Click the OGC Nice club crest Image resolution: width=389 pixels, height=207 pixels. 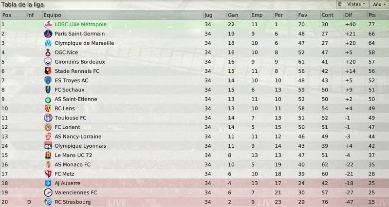pyautogui.click(x=48, y=52)
